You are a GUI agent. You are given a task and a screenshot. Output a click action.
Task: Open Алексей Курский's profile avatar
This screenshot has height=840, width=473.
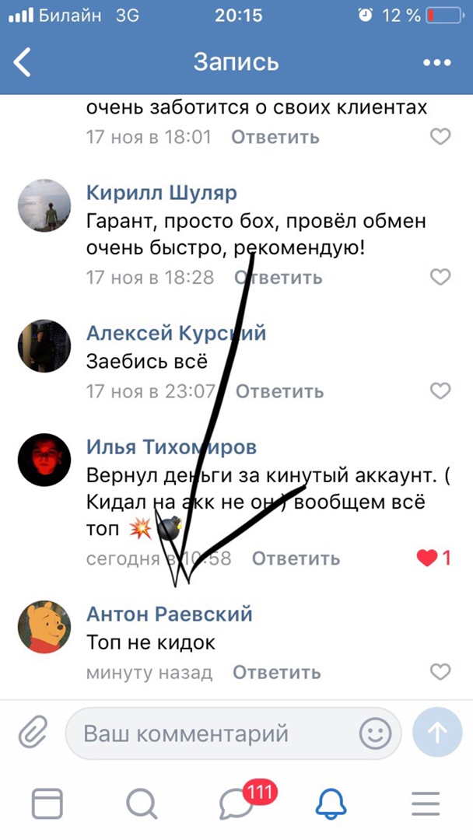point(44,346)
